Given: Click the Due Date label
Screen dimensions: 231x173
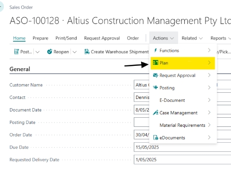Looking at the screenshot, I should [x=19, y=147].
